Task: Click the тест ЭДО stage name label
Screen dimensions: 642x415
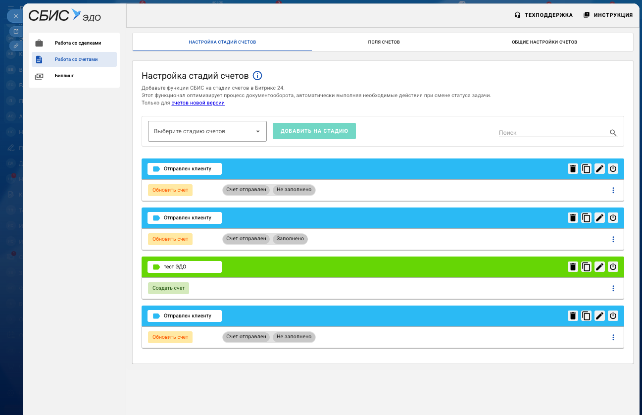Action: [185, 267]
